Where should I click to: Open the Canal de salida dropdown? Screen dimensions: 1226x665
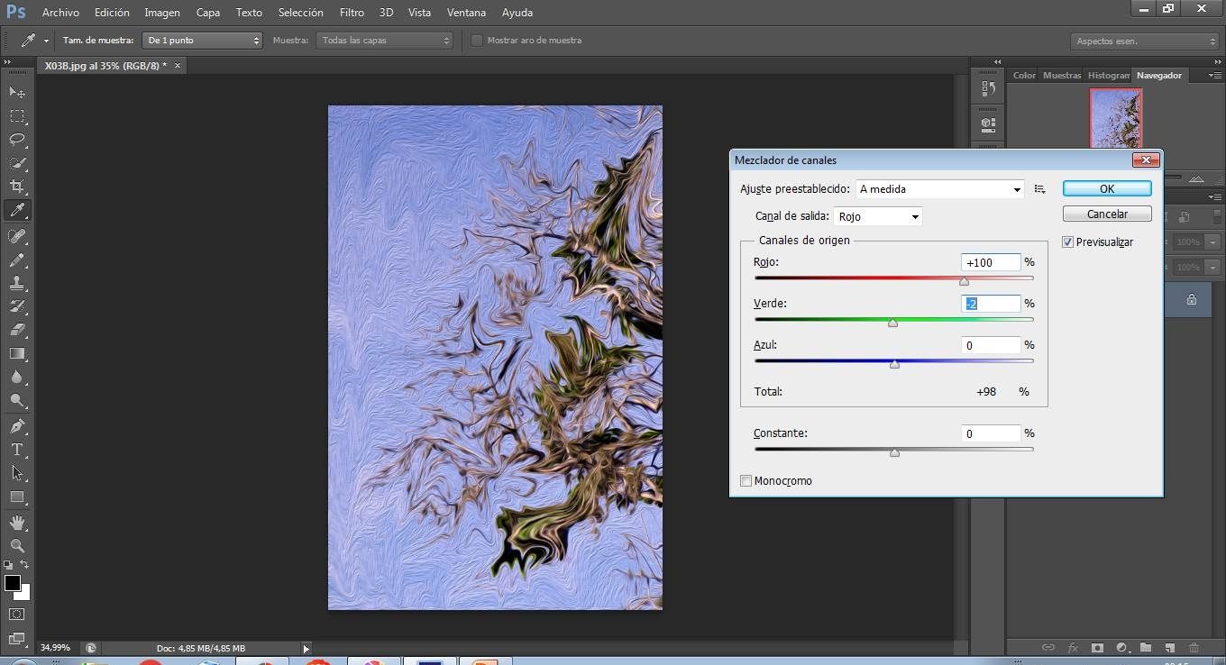point(878,216)
